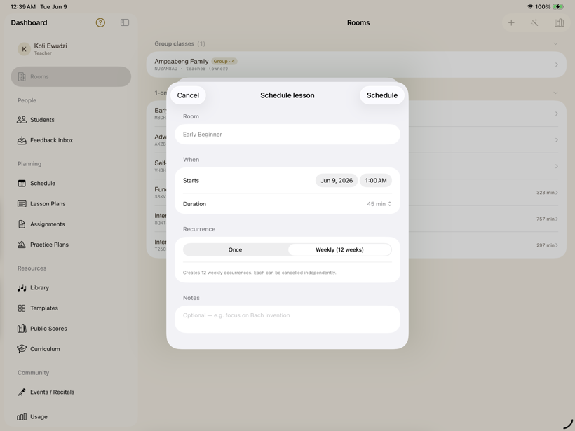Screen dimensions: 575x431
Task: Click the Dashboard title
Action: pos(29,22)
